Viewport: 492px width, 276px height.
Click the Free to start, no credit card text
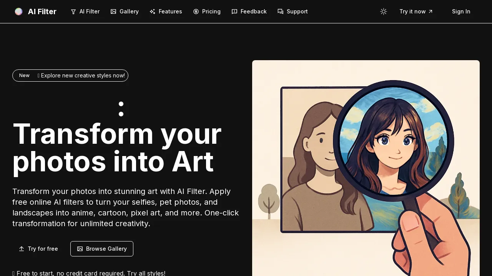(x=89, y=273)
